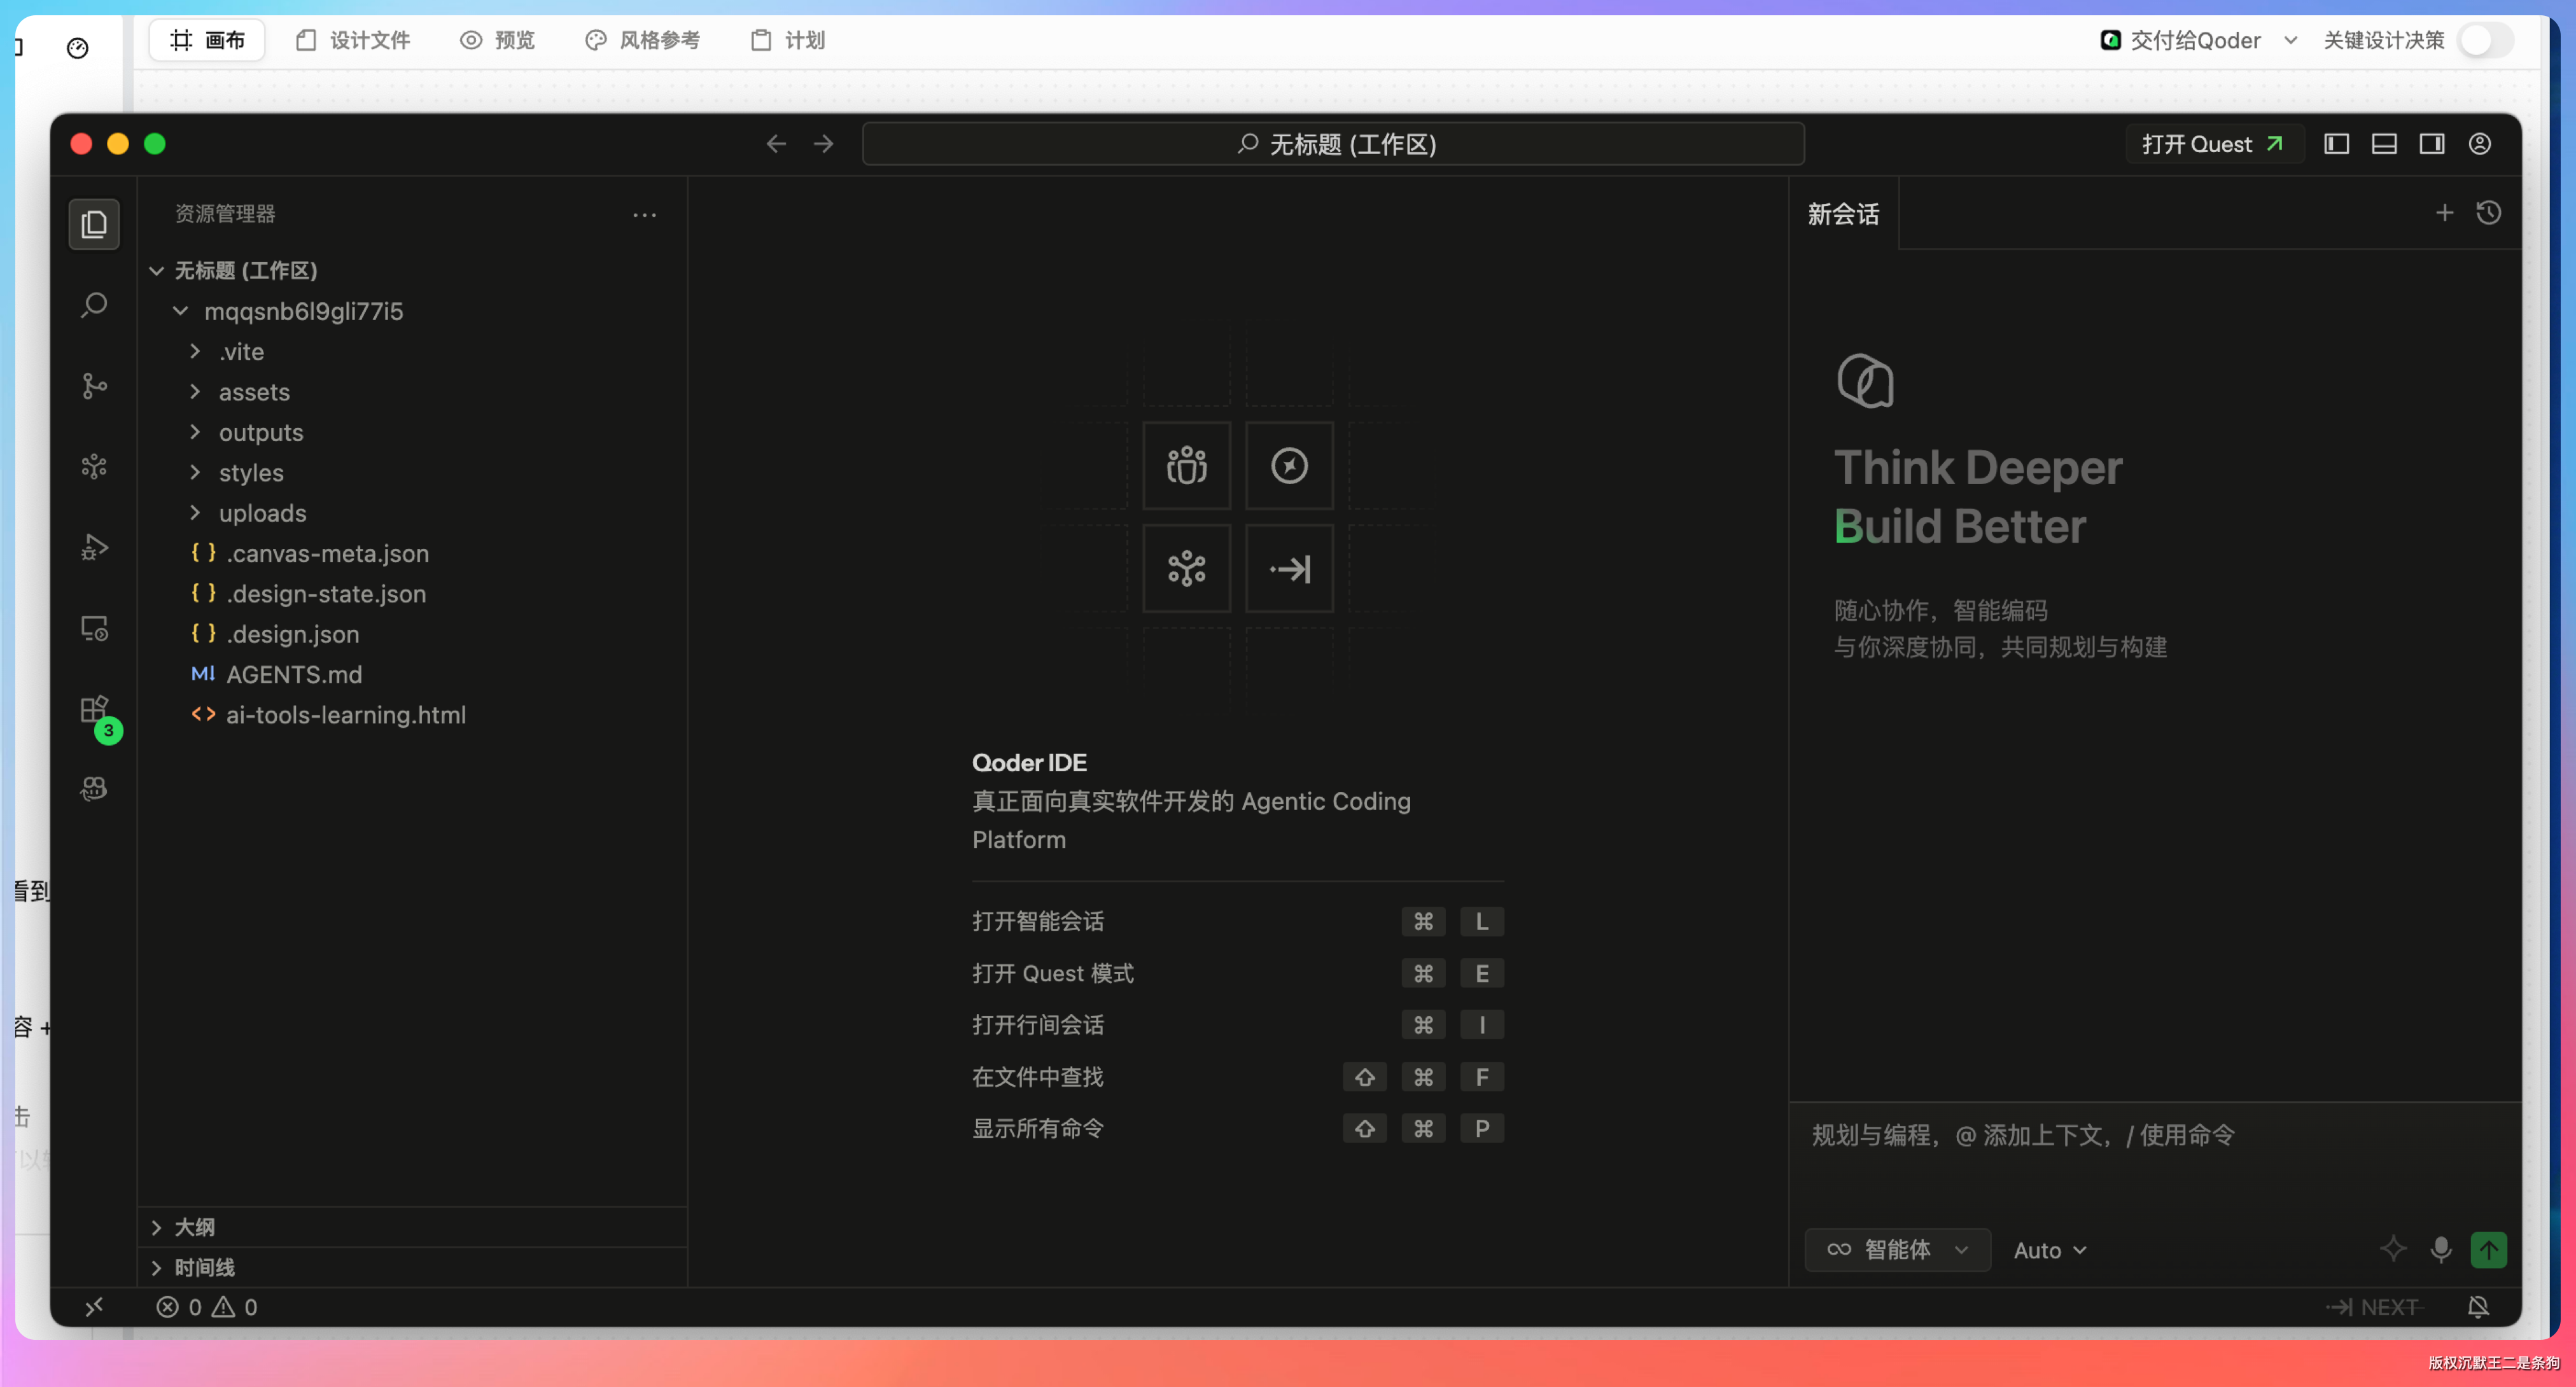Go forward with the right arrow

click(x=823, y=144)
